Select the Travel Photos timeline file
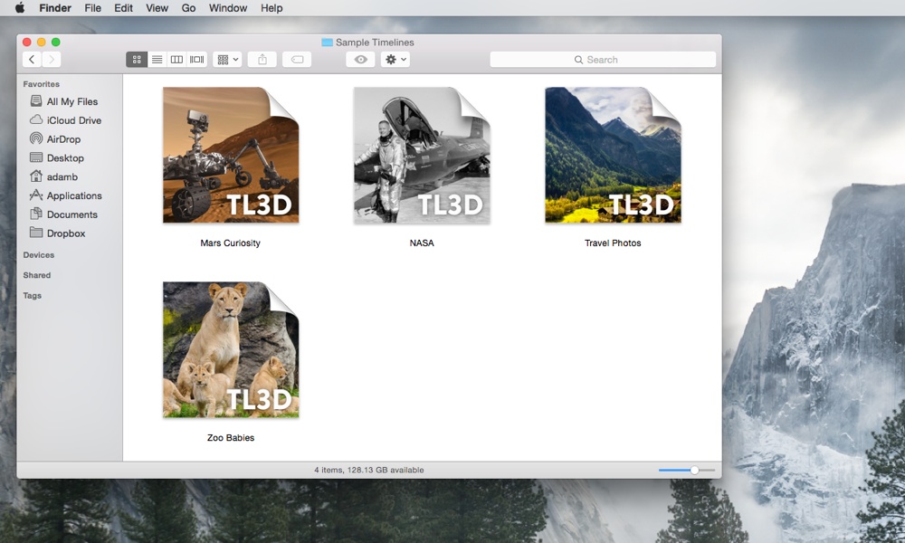The height and width of the screenshot is (543, 905). coord(613,156)
